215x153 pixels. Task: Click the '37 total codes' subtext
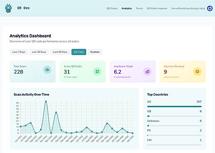click(x=70, y=77)
